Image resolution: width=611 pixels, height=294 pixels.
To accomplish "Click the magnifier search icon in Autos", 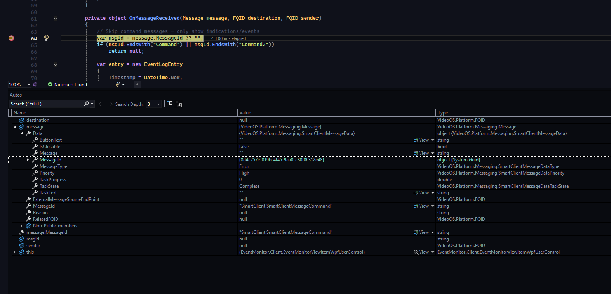I will click(86, 104).
